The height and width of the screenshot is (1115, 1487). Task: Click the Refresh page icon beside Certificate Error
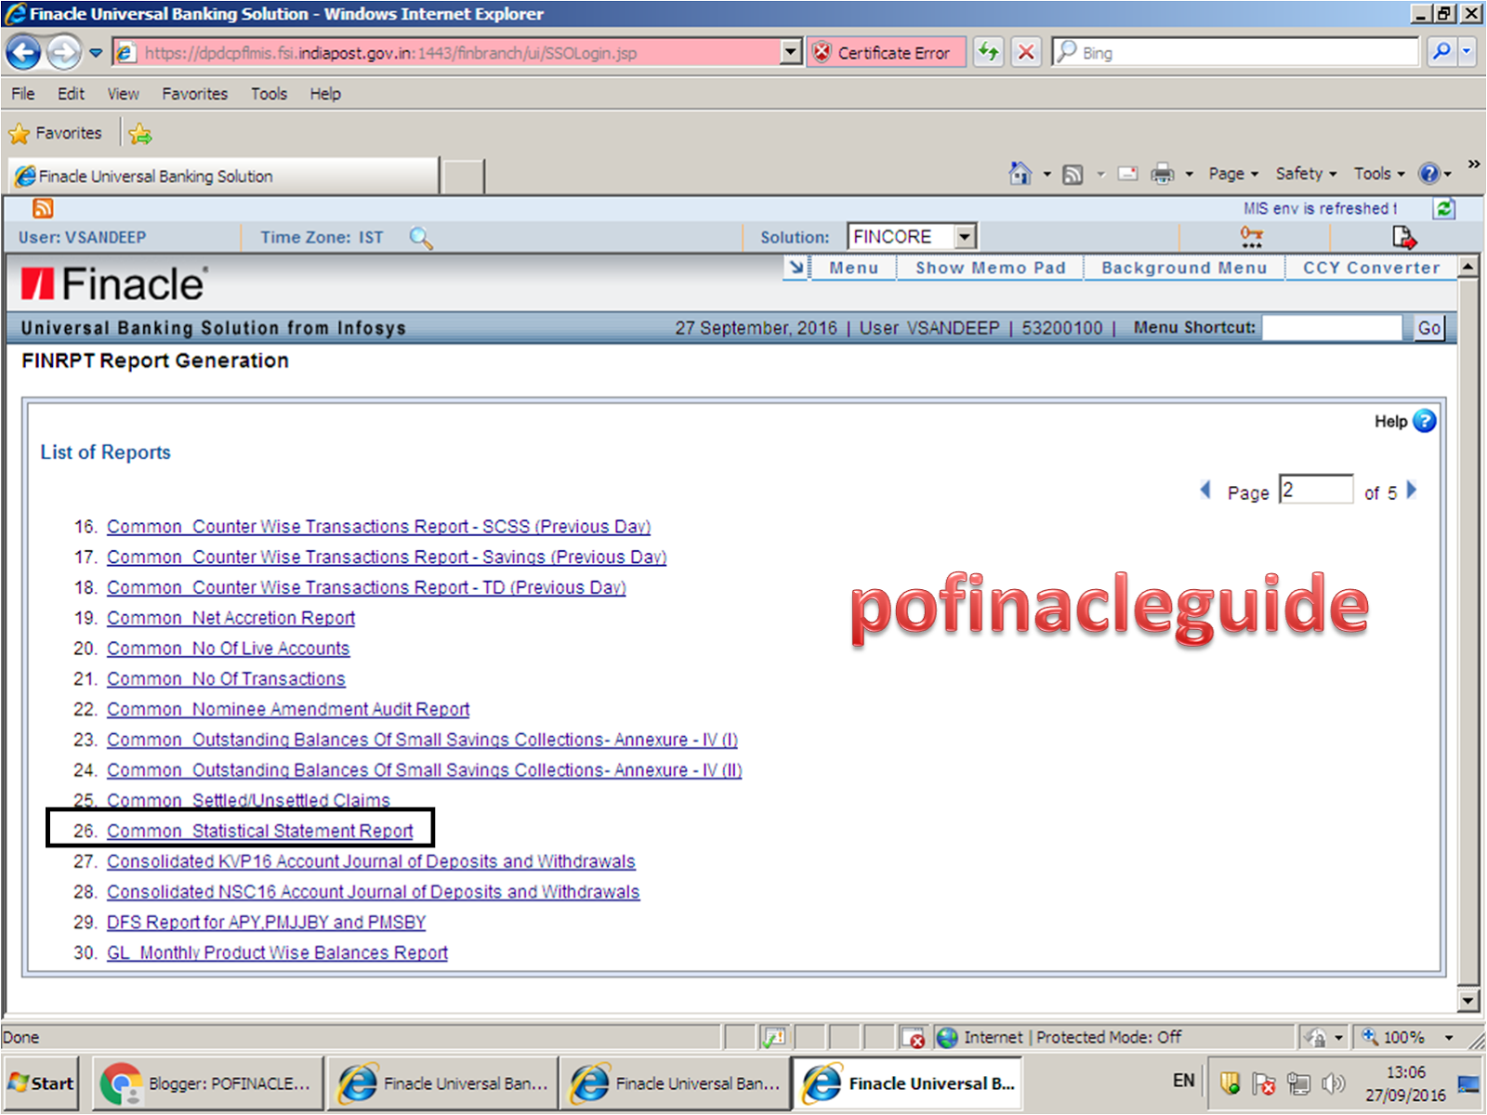[989, 52]
